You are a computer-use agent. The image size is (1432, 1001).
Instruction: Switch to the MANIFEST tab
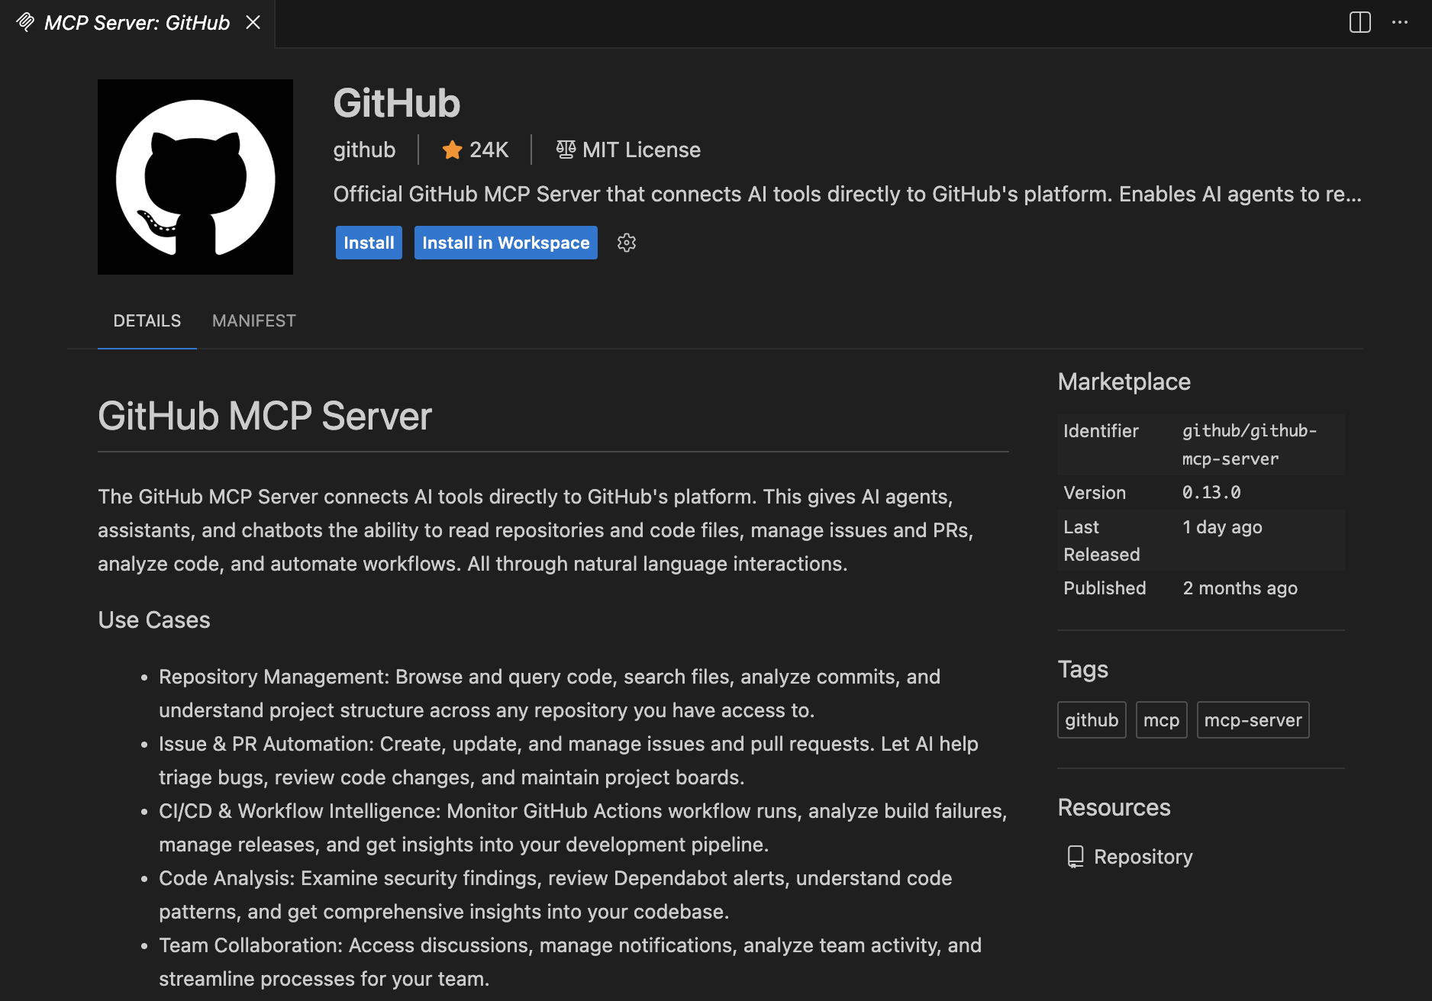click(253, 320)
